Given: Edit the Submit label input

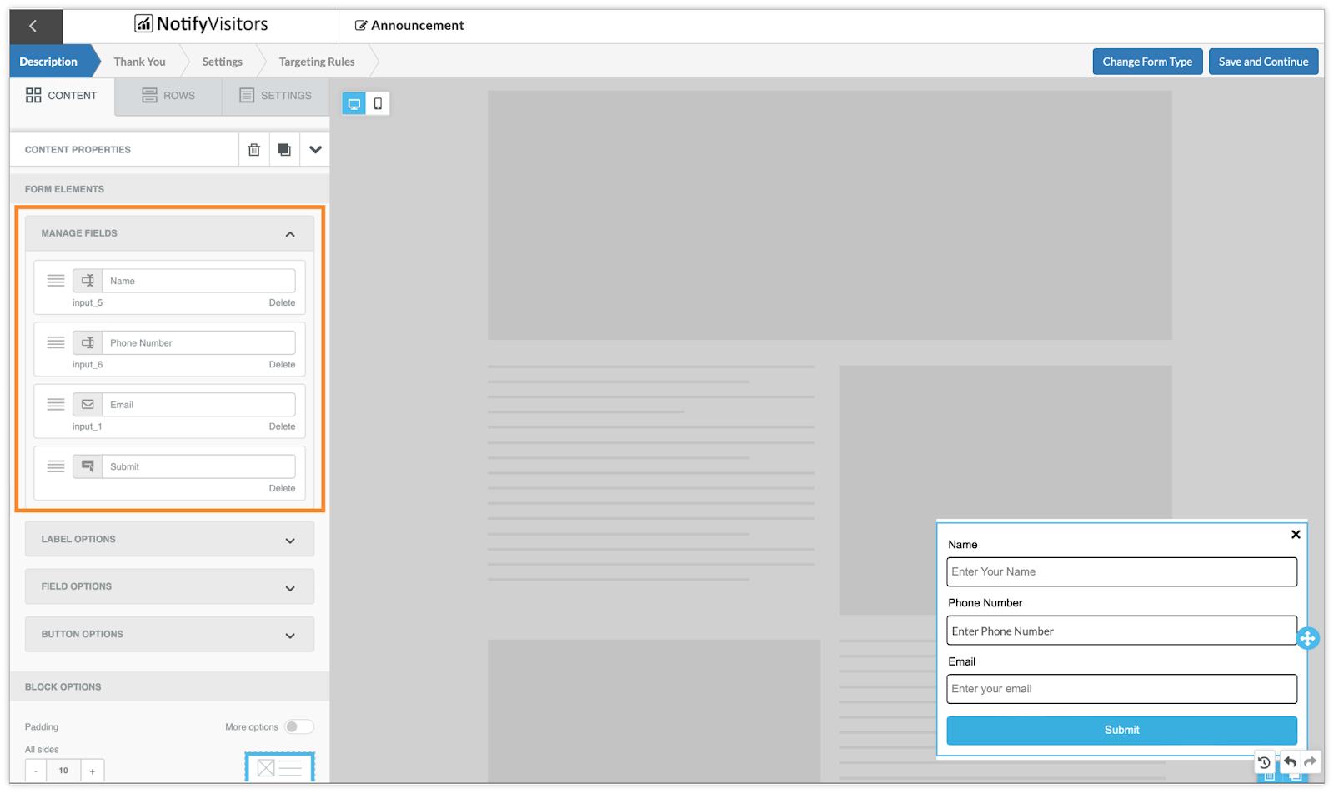Looking at the screenshot, I should pyautogui.click(x=198, y=466).
